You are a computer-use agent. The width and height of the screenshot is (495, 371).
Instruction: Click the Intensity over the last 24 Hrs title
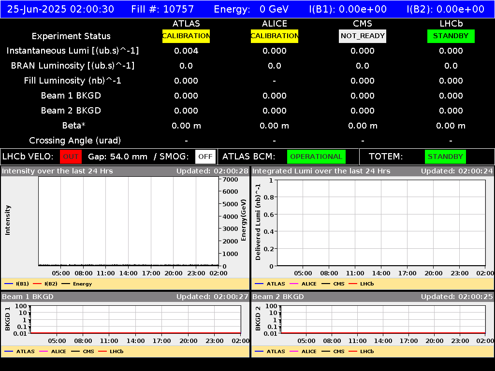pyautogui.click(x=57, y=171)
